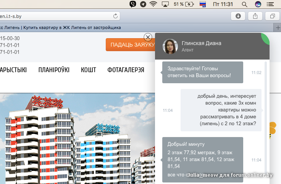The image size is (281, 184).
Task: Open the КОШТ menu item
Action: pos(88,70)
